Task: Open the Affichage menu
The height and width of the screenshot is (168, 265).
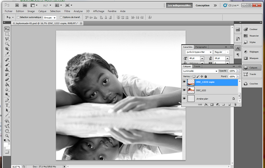Action: (99, 11)
